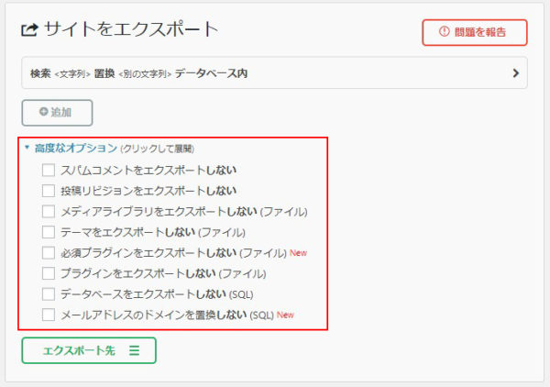This screenshot has height=387, width=550.
Task: Check テーマをエクスポートしない option
Action: coord(49,232)
